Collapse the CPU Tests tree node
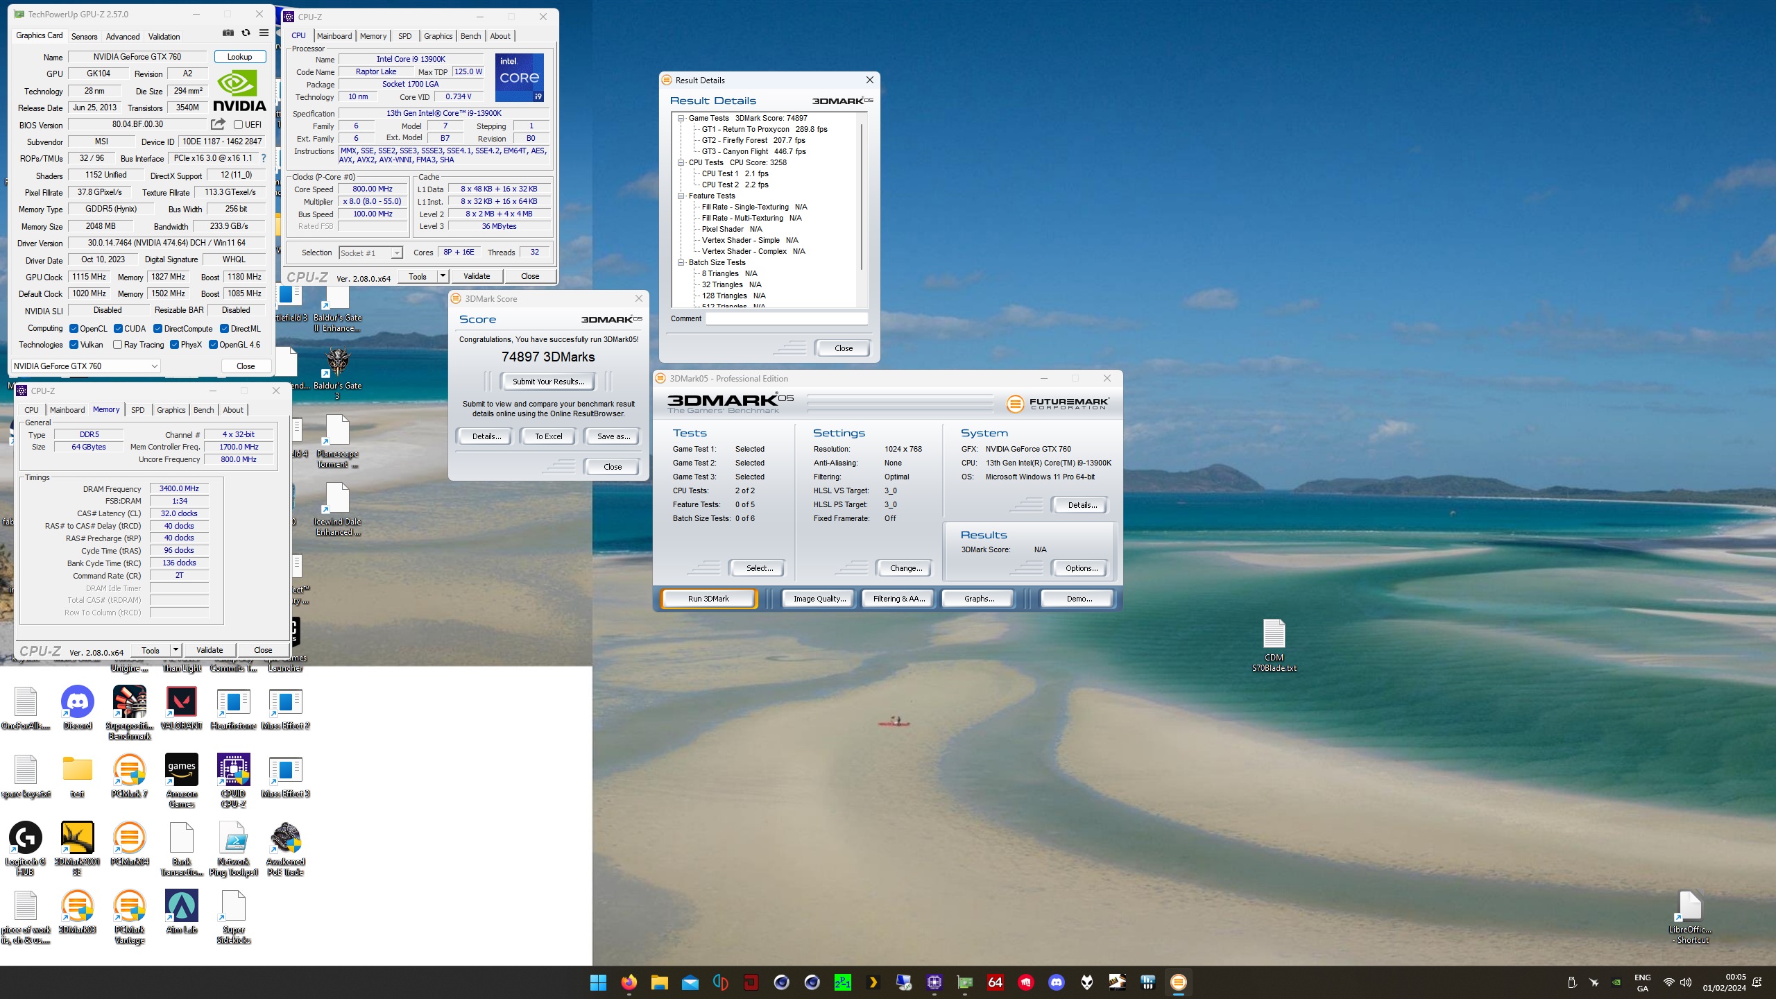Viewport: 1776px width, 999px height. pyautogui.click(x=681, y=162)
